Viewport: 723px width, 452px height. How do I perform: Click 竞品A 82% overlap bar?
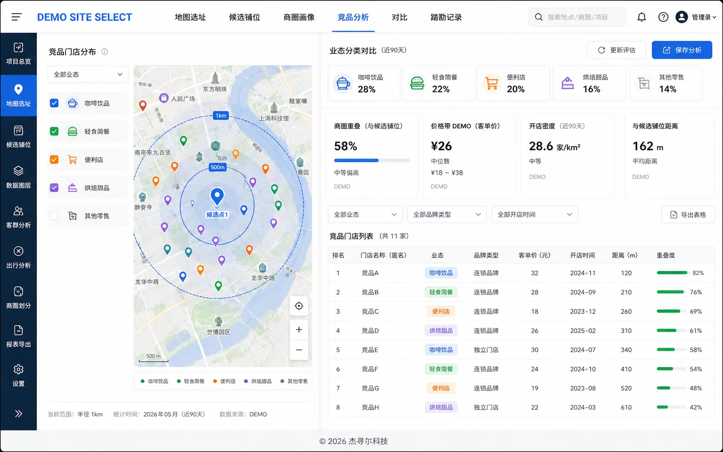(672, 273)
